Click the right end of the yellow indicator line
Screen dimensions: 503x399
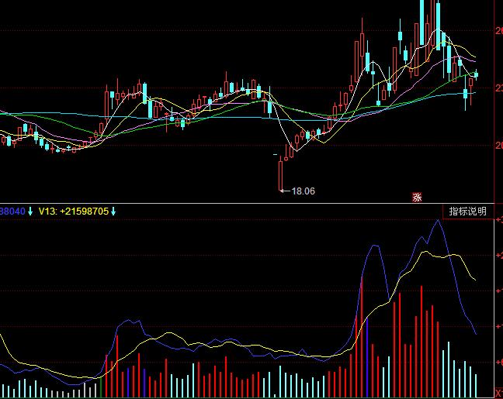(475, 279)
